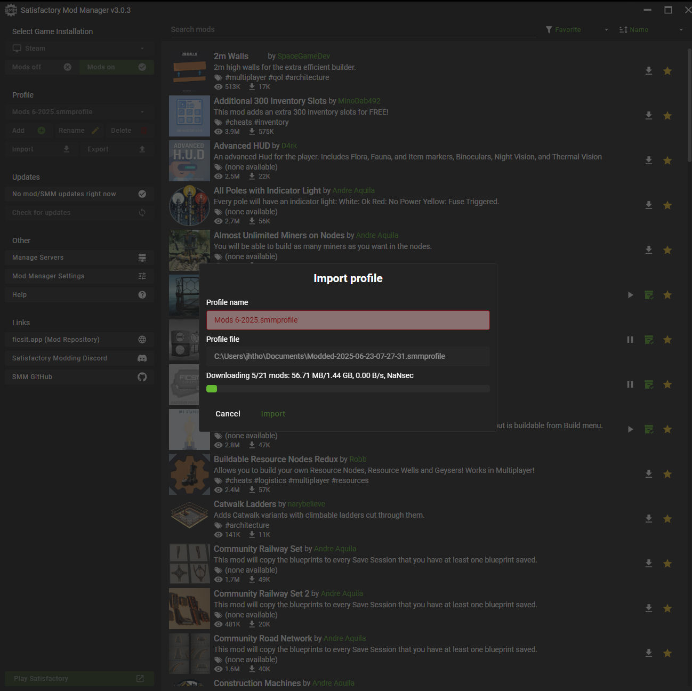The image size is (692, 691).
Task: Click Rename profile button
Action: 78,131
